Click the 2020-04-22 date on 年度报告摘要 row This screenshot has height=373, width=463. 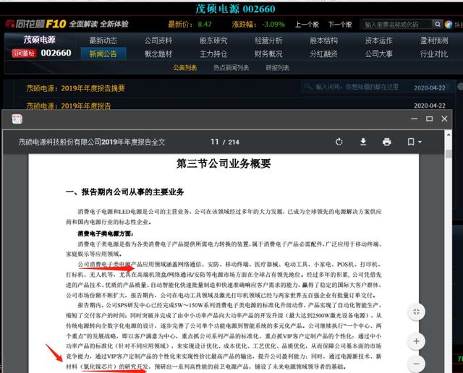[x=430, y=88]
